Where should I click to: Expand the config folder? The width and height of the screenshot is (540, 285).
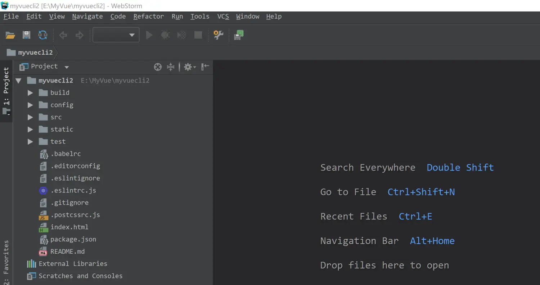(x=30, y=105)
